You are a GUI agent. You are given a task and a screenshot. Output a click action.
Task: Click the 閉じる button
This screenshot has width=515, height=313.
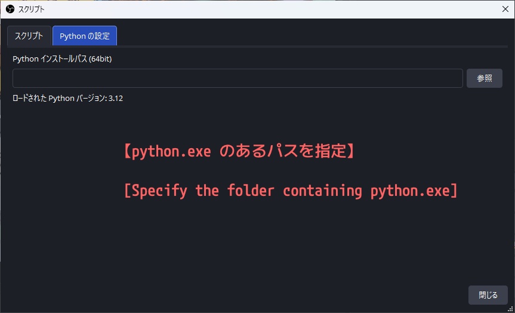click(x=488, y=295)
